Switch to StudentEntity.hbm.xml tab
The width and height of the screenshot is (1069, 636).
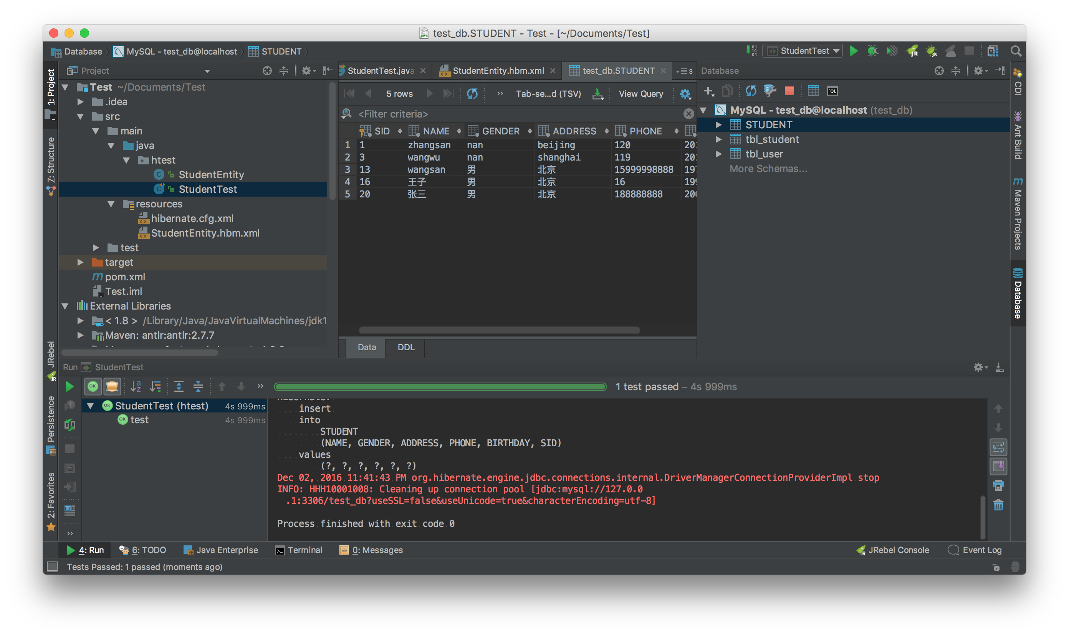click(498, 71)
